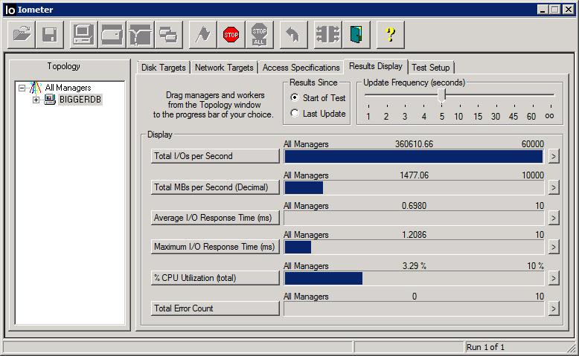Click the 60 seconds tick label
The width and height of the screenshot is (579, 356).
pos(531,117)
